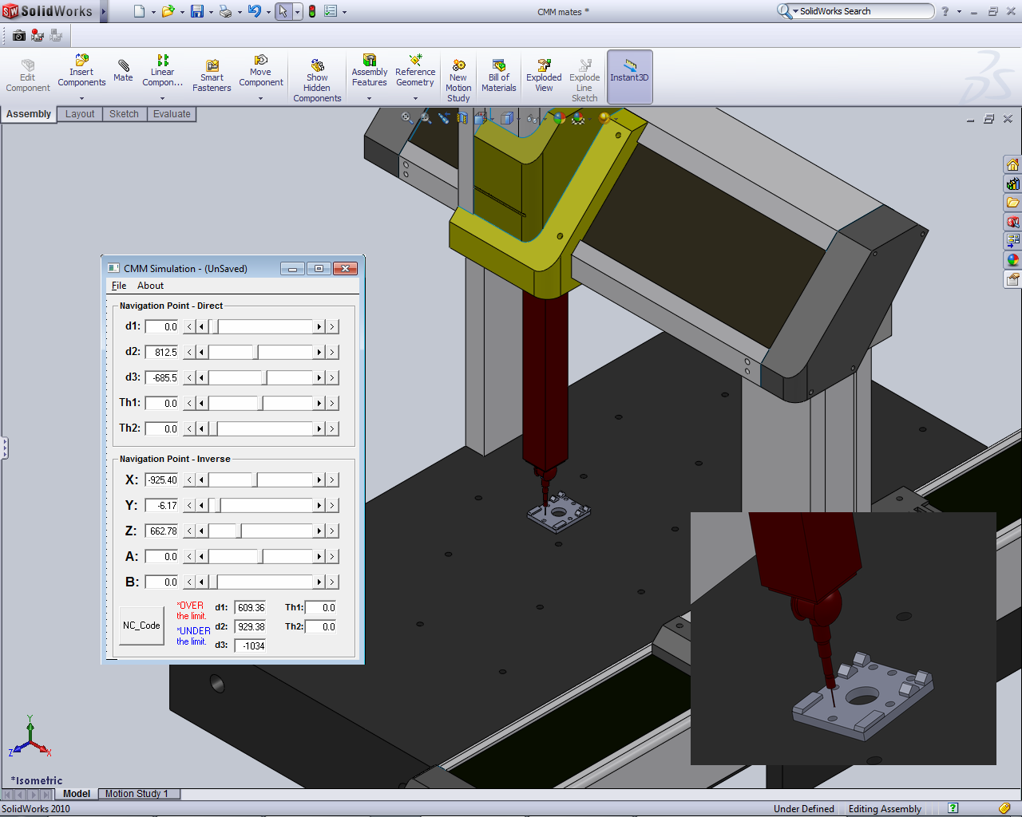Click the d1 value input field

(x=162, y=326)
